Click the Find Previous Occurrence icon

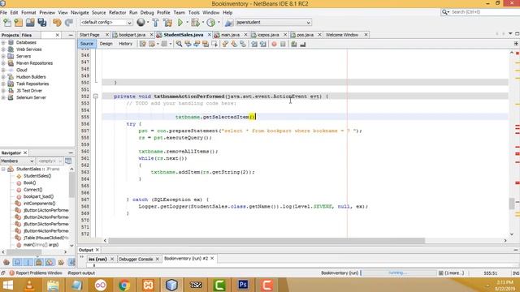(188, 44)
